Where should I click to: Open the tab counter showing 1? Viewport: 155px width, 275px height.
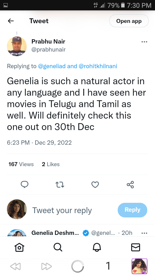coord(108,266)
